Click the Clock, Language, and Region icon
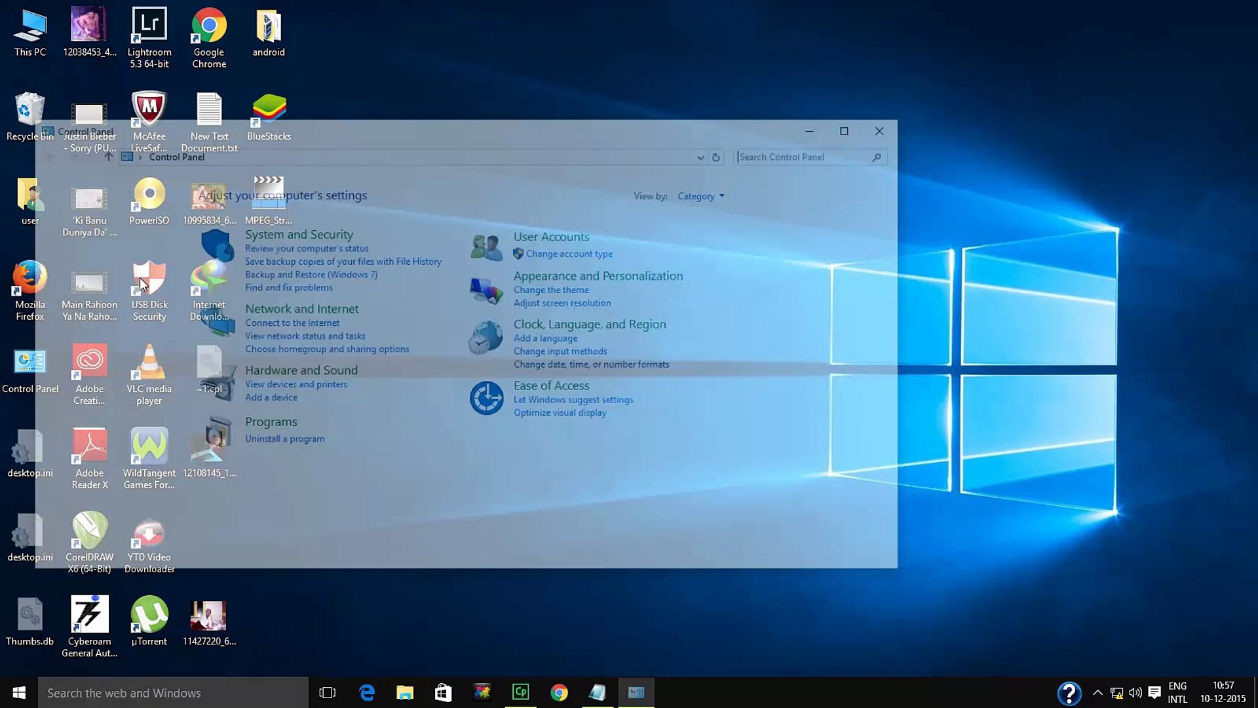Image resolution: width=1258 pixels, height=708 pixels. point(486,338)
